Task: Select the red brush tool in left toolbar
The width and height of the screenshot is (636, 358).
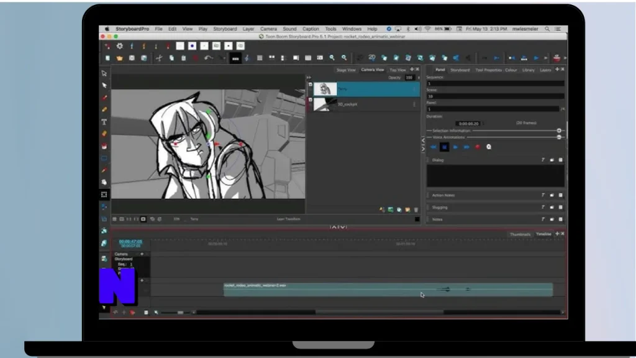Action: 104,98
